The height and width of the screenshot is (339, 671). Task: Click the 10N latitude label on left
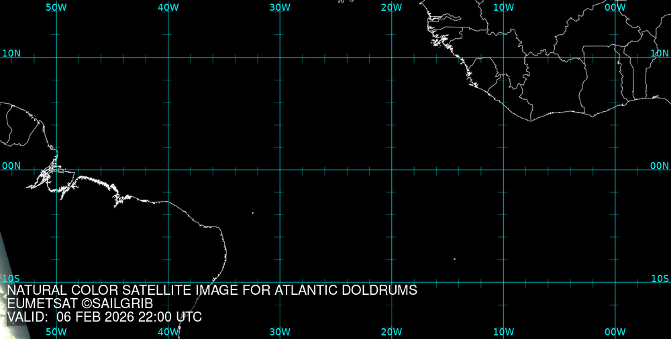pos(11,53)
